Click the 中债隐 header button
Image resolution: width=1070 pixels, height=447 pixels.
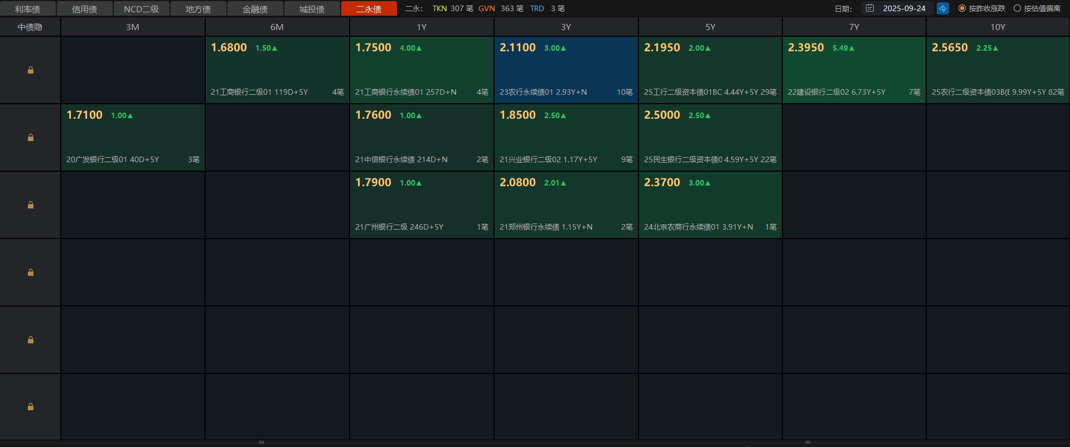pyautogui.click(x=30, y=27)
